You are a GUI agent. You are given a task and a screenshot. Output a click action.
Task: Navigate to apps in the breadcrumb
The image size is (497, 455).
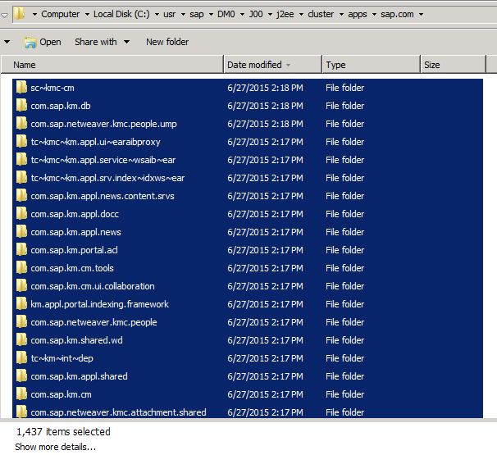point(358,14)
